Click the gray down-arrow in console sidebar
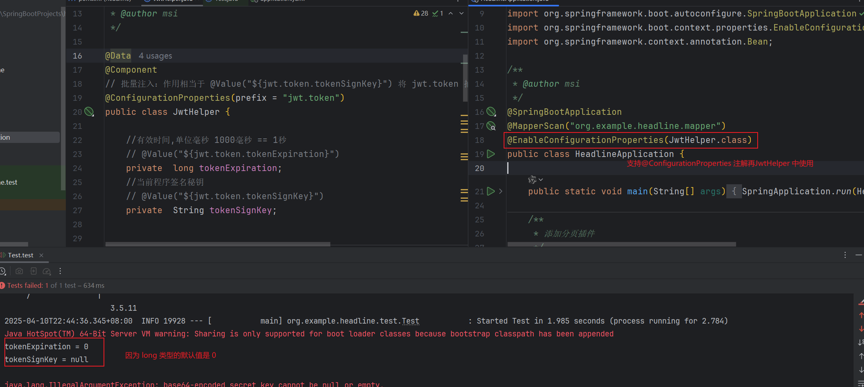Screen dimensions: 864x387 coord(861,370)
